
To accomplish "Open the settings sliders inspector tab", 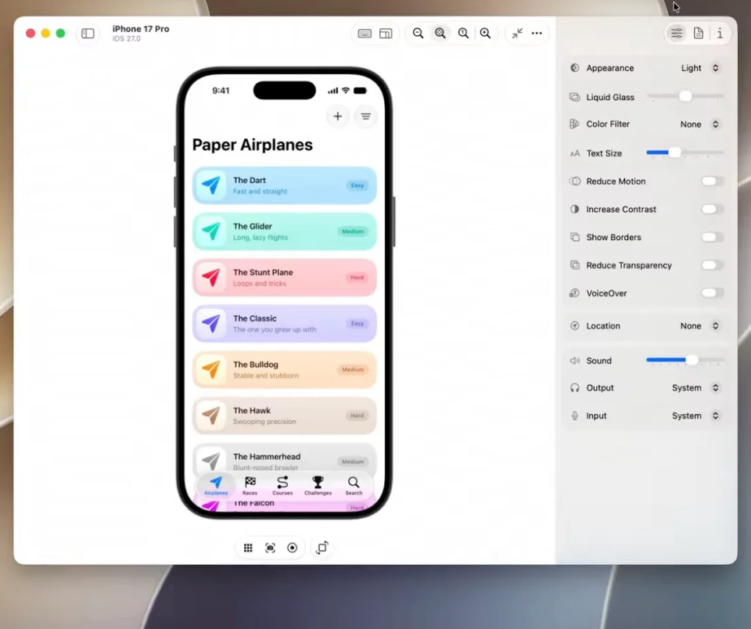I will click(676, 33).
